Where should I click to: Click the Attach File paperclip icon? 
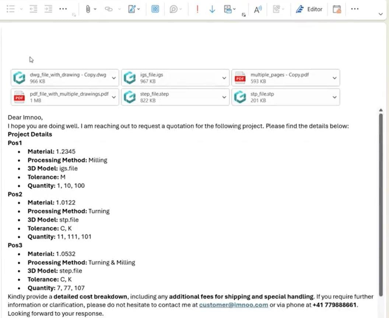88,9
